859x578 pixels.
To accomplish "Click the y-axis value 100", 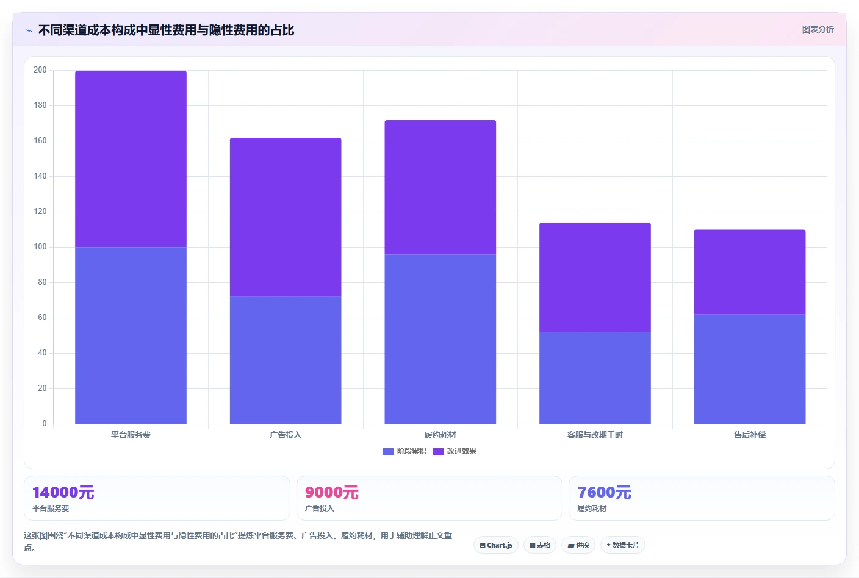I will [40, 247].
